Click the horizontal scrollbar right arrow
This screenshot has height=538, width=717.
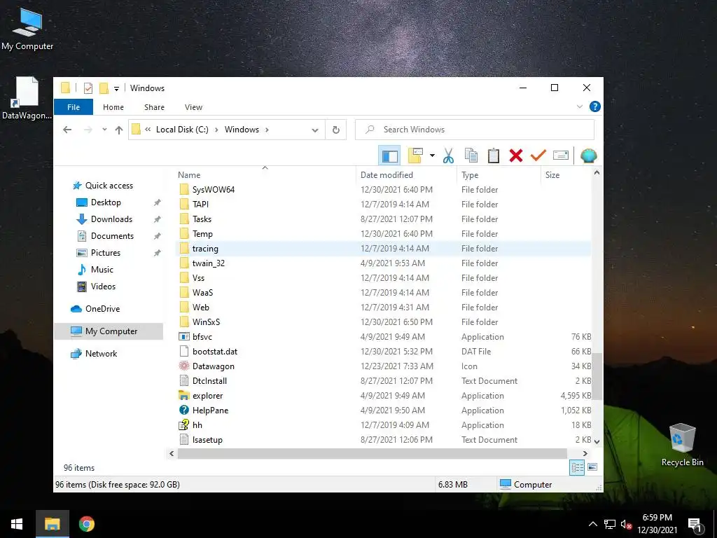[x=585, y=453]
